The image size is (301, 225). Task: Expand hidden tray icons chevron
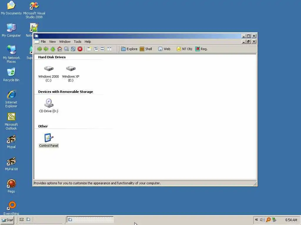tap(256, 220)
